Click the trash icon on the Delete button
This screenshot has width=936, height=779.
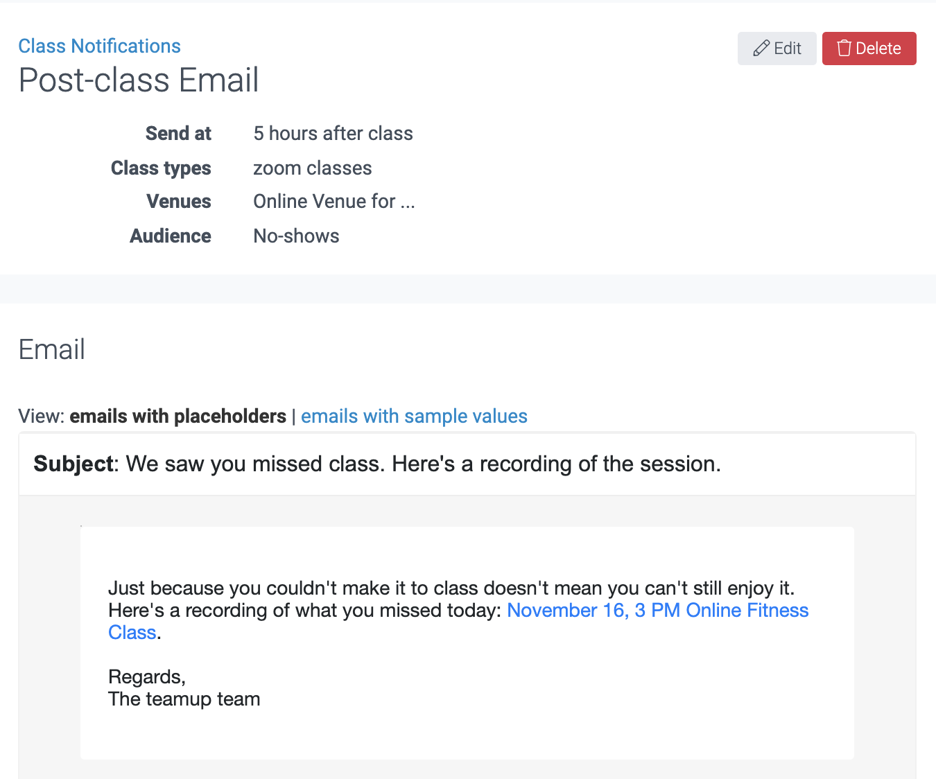(844, 49)
